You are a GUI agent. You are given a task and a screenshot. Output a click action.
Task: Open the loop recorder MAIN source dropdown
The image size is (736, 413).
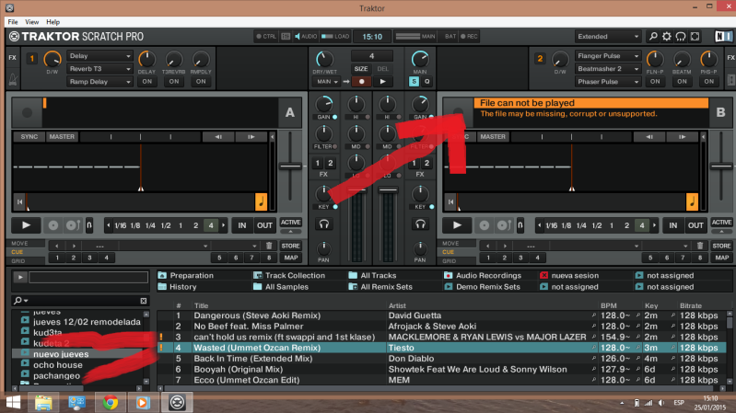click(x=327, y=82)
